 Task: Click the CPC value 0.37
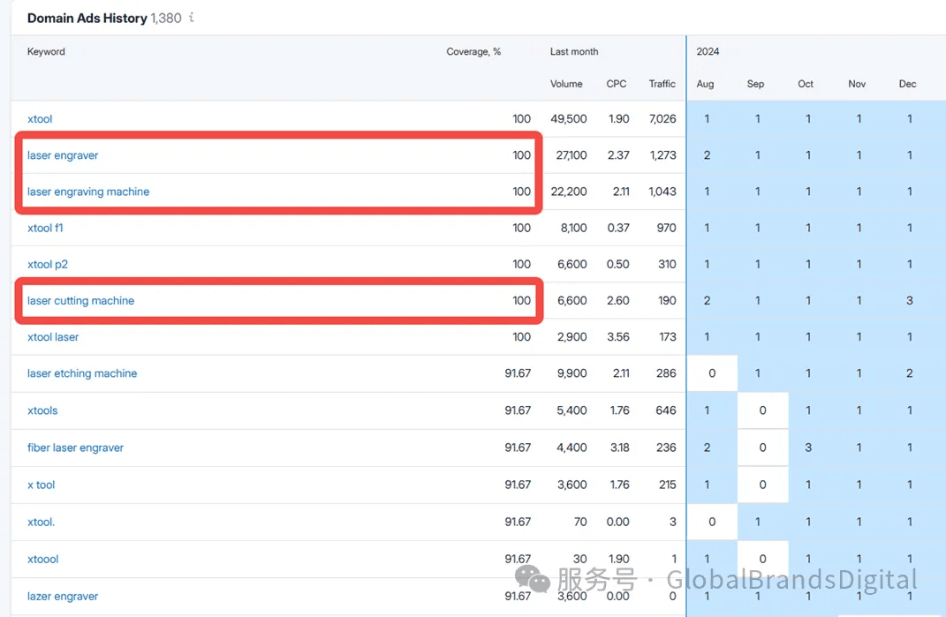tap(617, 228)
